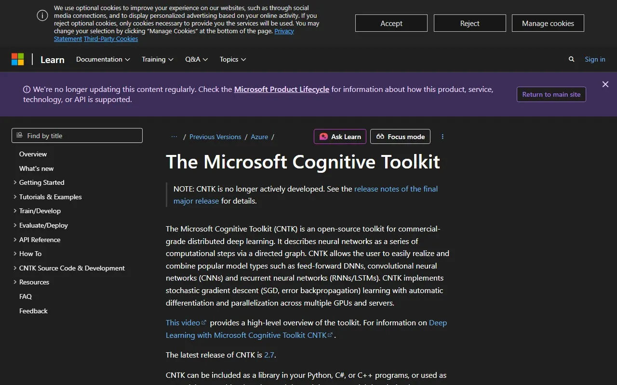
Task: Click the Microsoft logo
Action: point(18,59)
